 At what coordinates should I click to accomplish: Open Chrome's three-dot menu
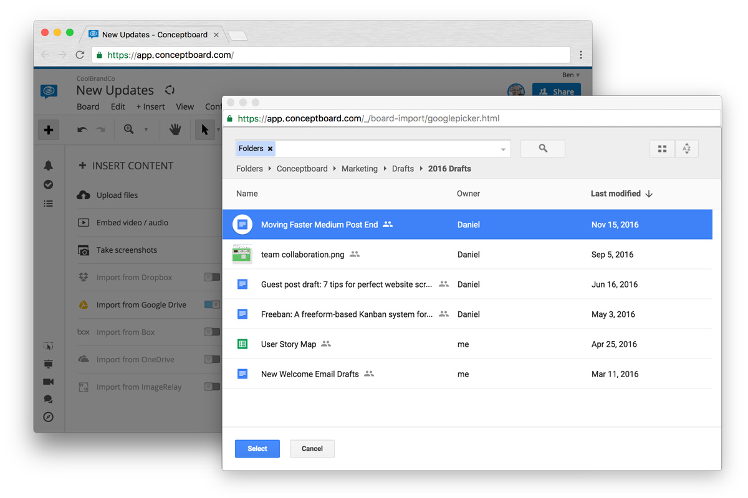[x=581, y=55]
